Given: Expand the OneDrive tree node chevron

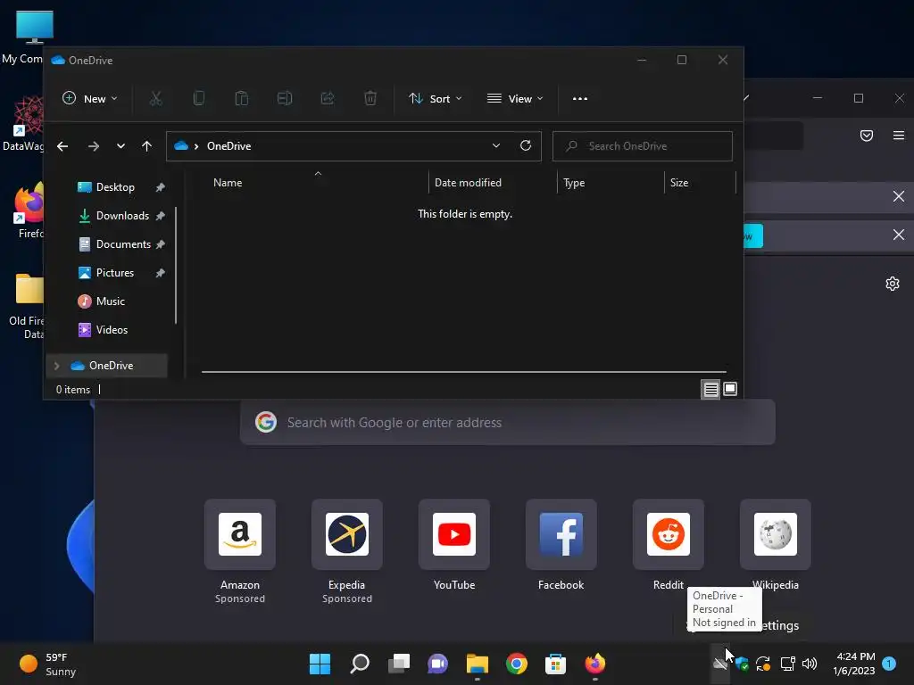Looking at the screenshot, I should (x=56, y=366).
